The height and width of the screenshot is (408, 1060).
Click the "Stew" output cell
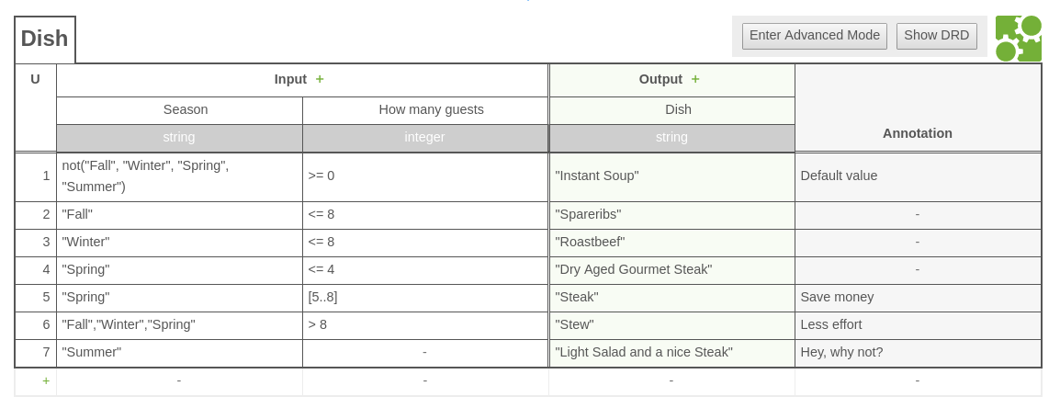(671, 325)
